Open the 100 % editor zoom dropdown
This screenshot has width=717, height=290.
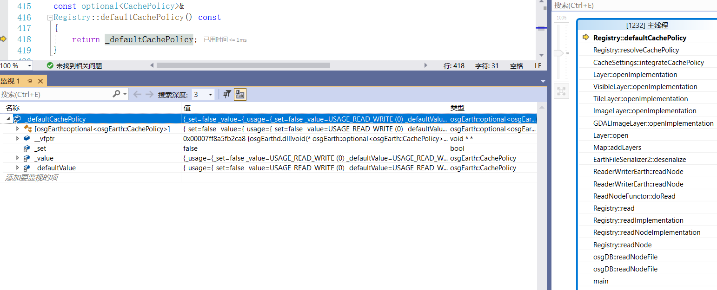pos(29,66)
